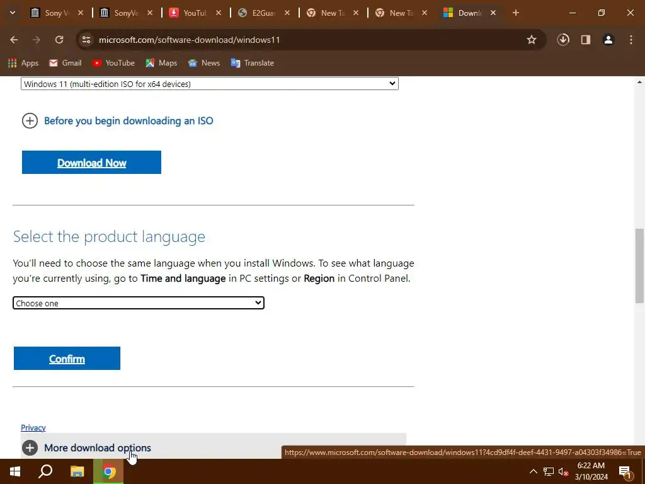Screen dimensions: 645x484
Task: Reload the Microsoft download page
Action: [x=59, y=40]
